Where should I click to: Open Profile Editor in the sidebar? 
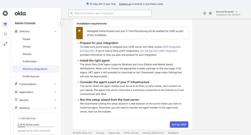[x=30, y=61]
